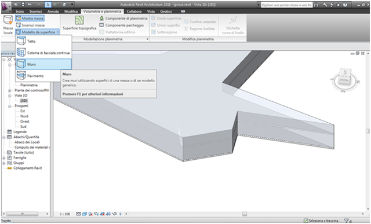371x224 pixels.
Task: Expand the Famiglie tree node
Action: (x=4, y=158)
